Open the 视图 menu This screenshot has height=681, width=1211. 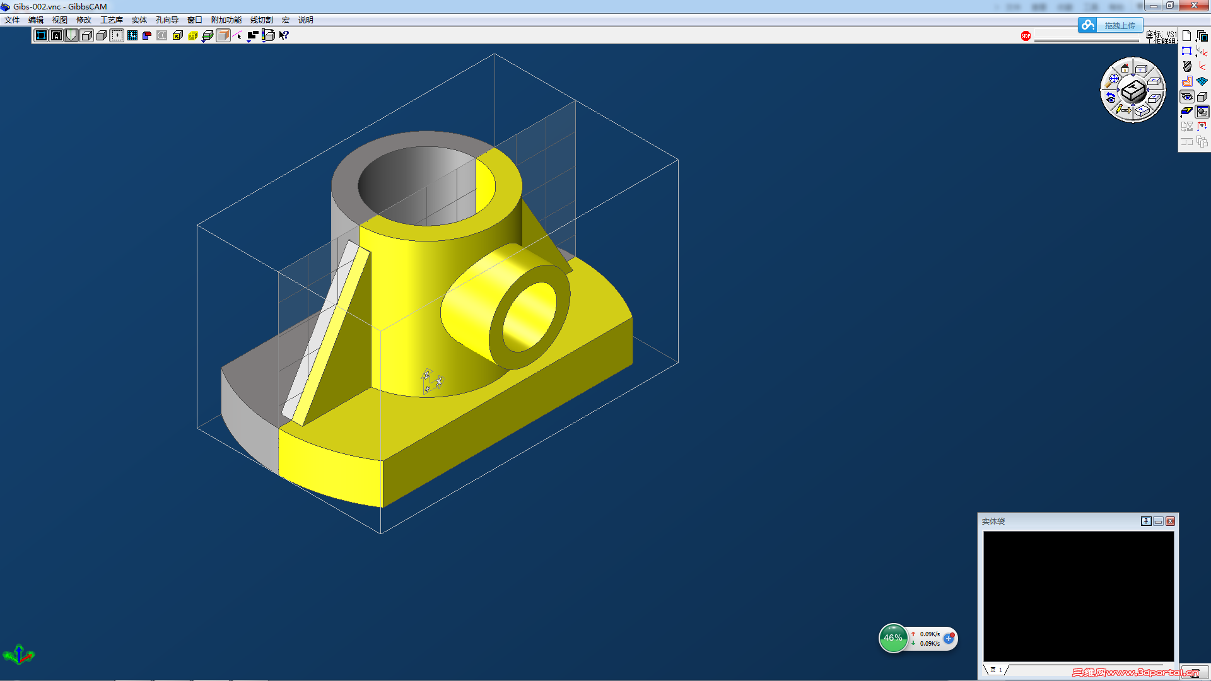(60, 20)
